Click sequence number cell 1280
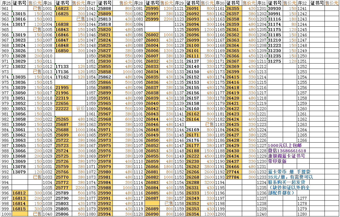340x217 pixels. 303,214
